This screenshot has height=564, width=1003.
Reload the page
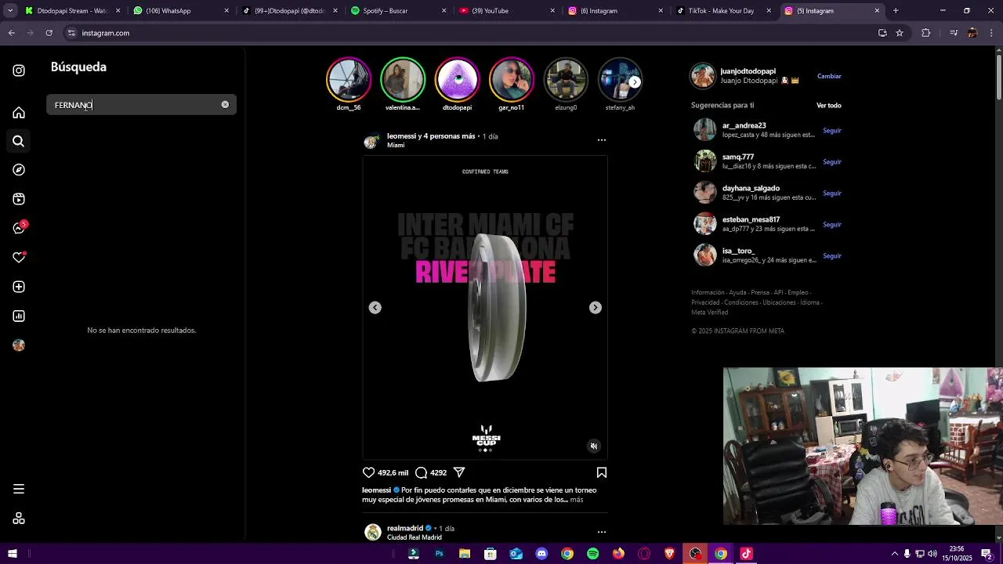click(x=49, y=33)
